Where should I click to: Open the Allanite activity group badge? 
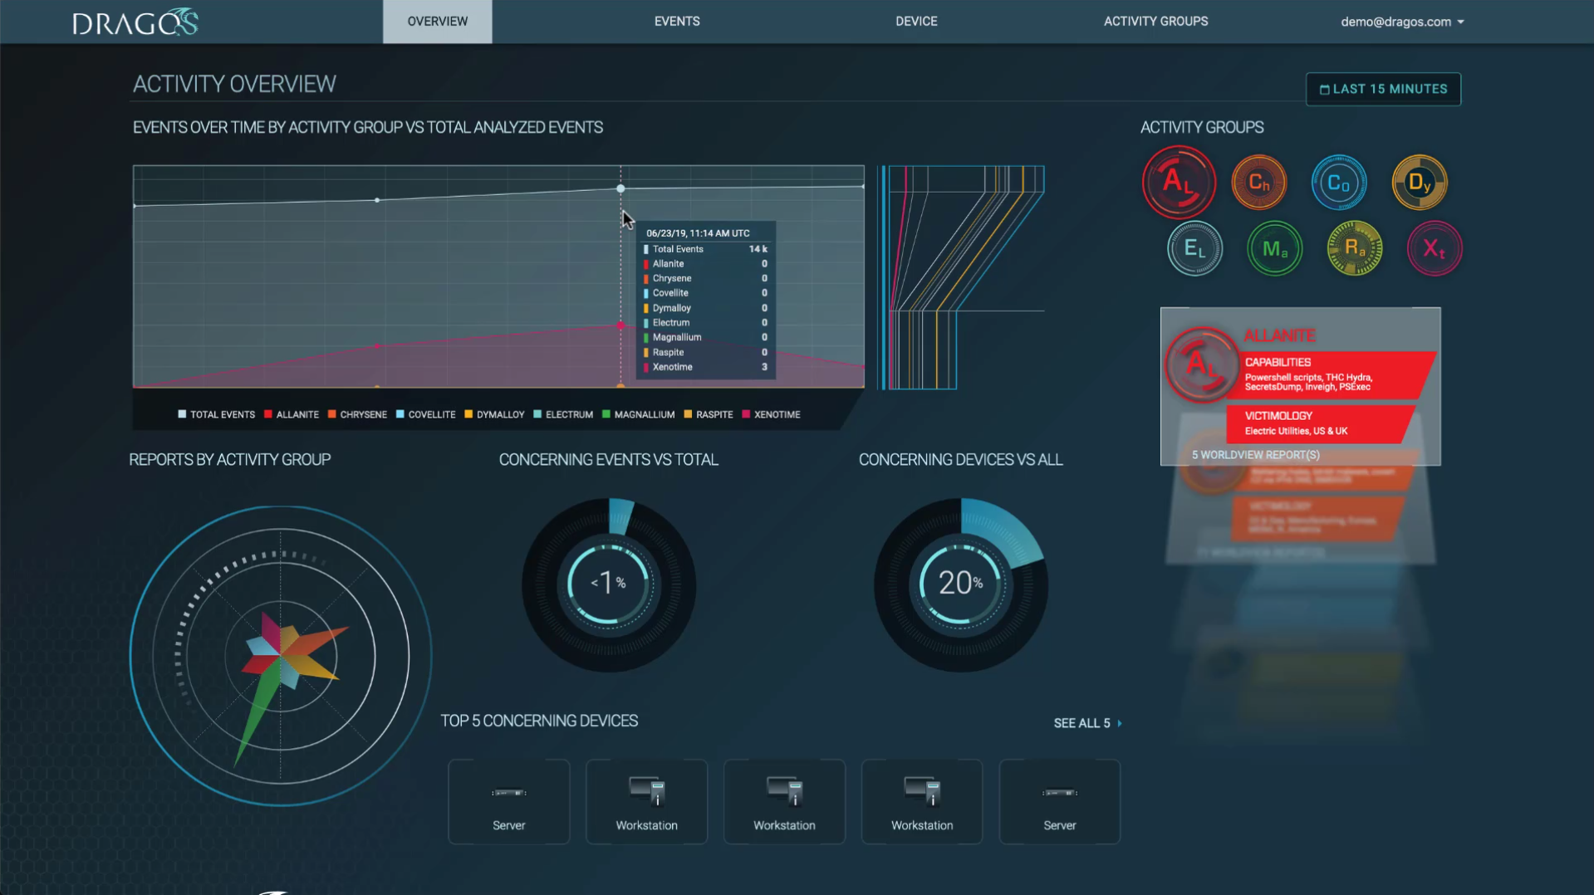[1178, 182]
